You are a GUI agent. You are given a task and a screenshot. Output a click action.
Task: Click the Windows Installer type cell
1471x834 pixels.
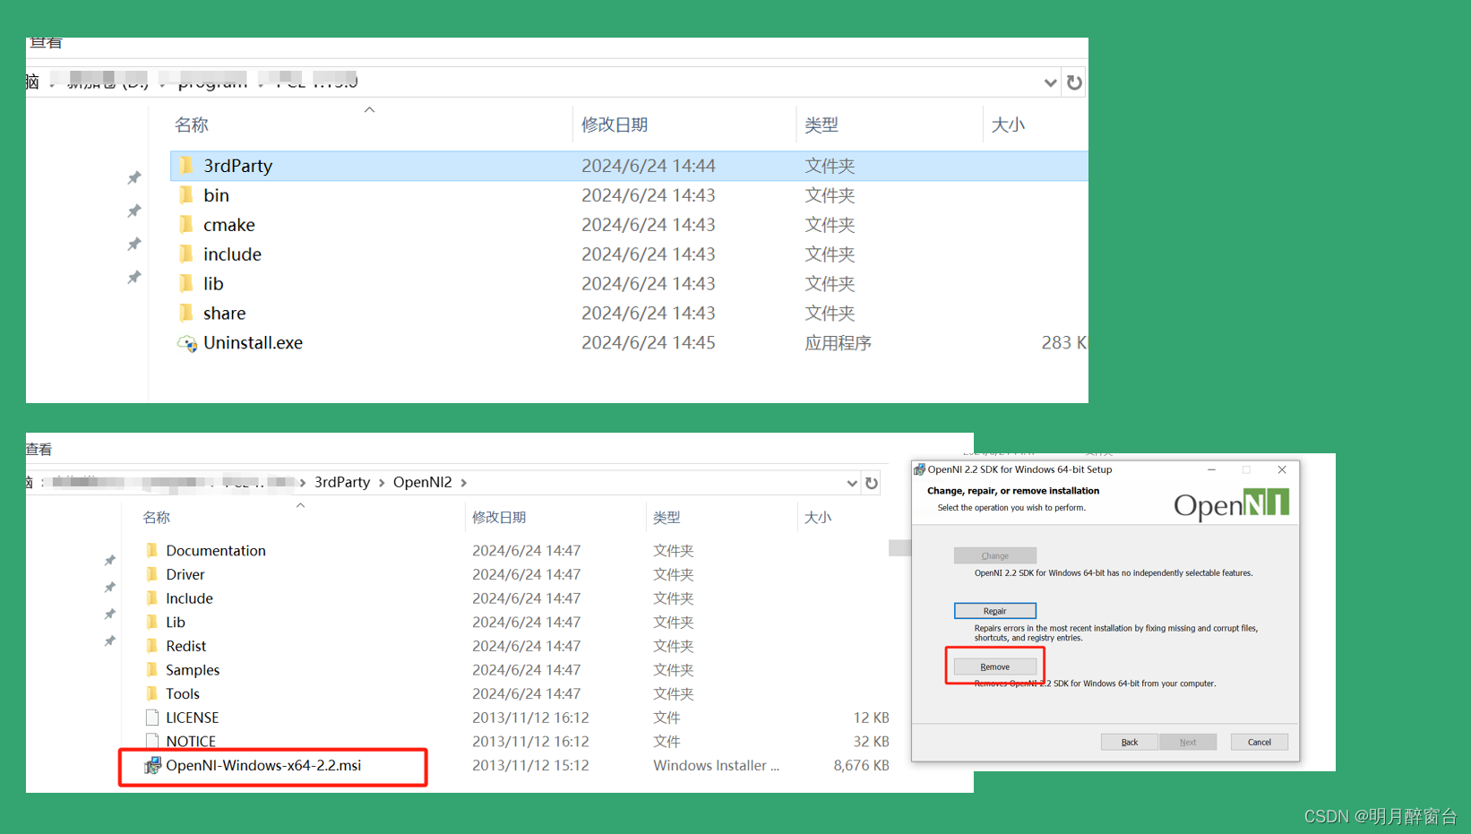click(x=716, y=765)
